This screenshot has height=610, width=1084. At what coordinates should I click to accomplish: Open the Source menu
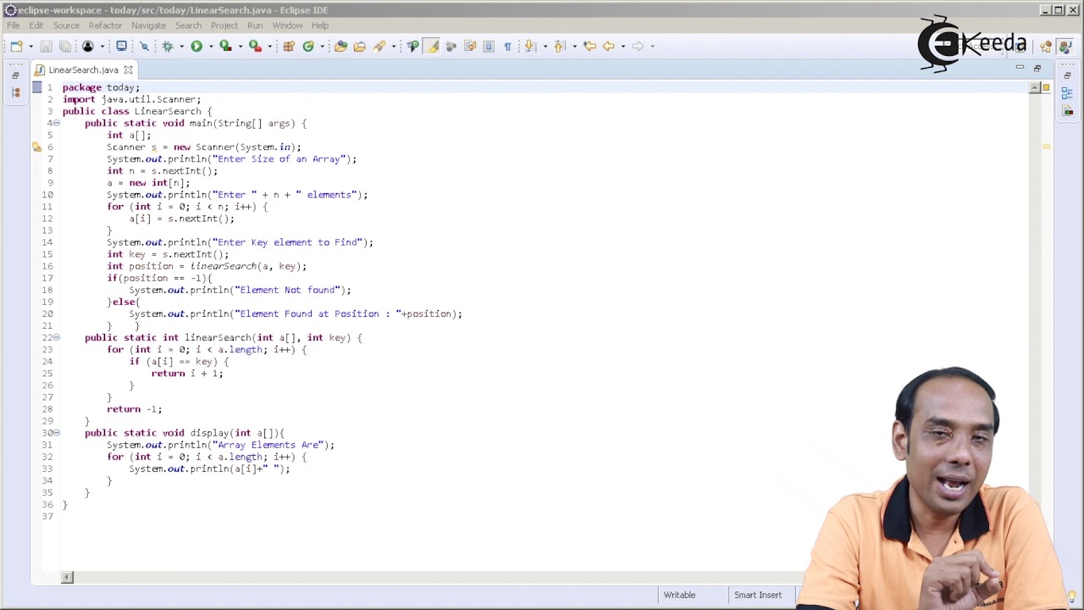point(66,25)
